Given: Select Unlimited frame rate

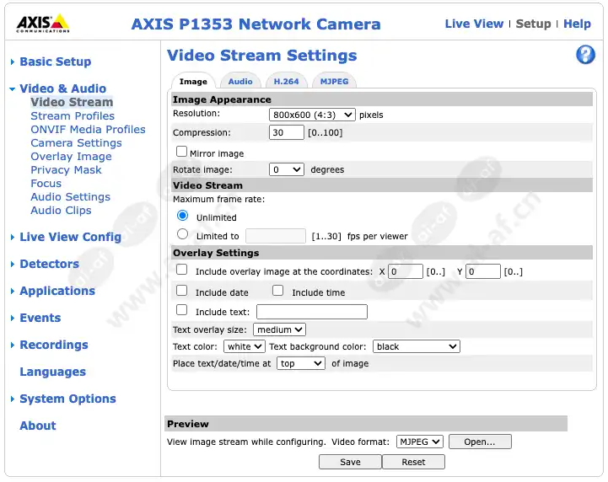Looking at the screenshot, I should coord(183,216).
